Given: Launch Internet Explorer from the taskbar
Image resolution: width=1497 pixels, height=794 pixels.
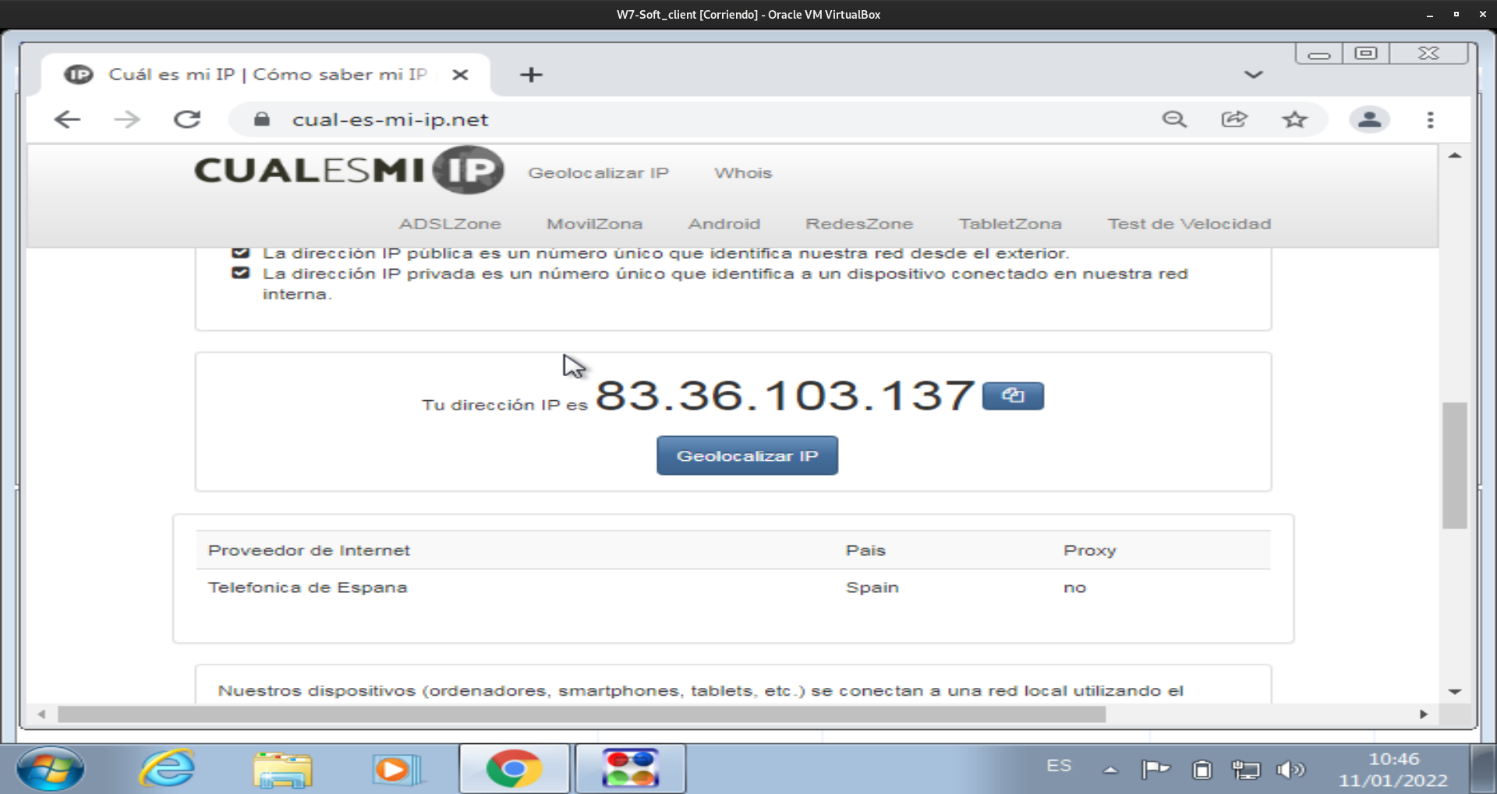Looking at the screenshot, I should tap(166, 769).
